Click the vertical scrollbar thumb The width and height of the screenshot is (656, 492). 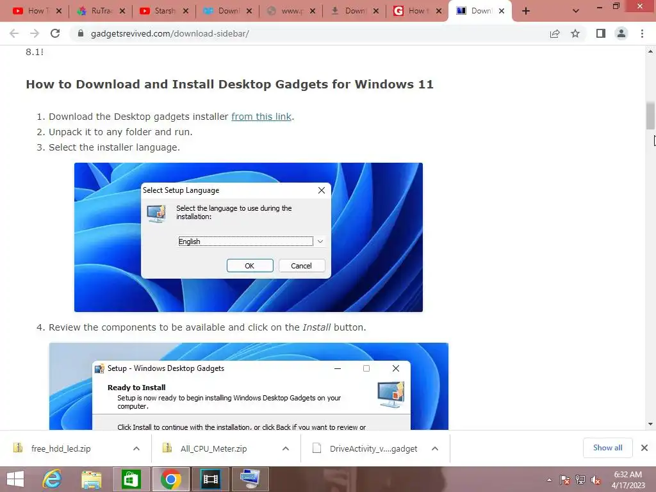coord(650,115)
